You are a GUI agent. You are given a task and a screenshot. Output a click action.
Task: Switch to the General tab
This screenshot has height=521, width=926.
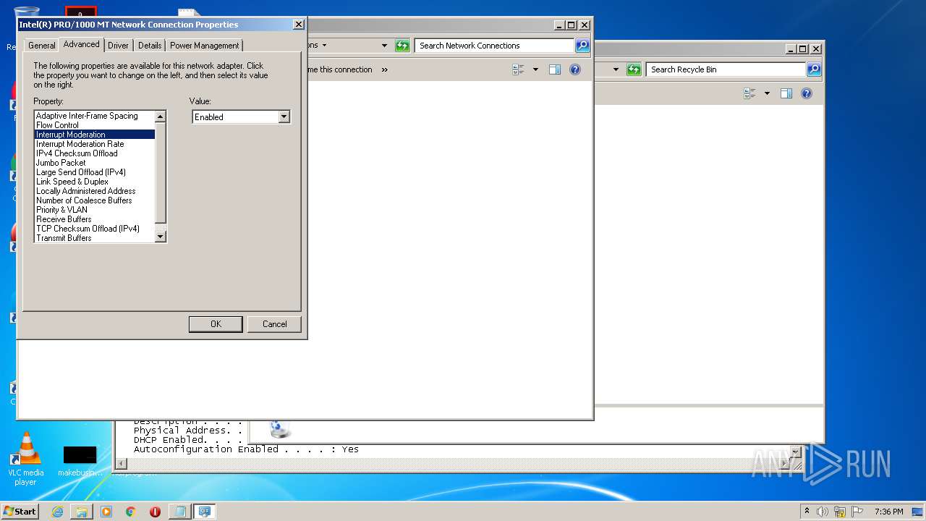tap(41, 45)
